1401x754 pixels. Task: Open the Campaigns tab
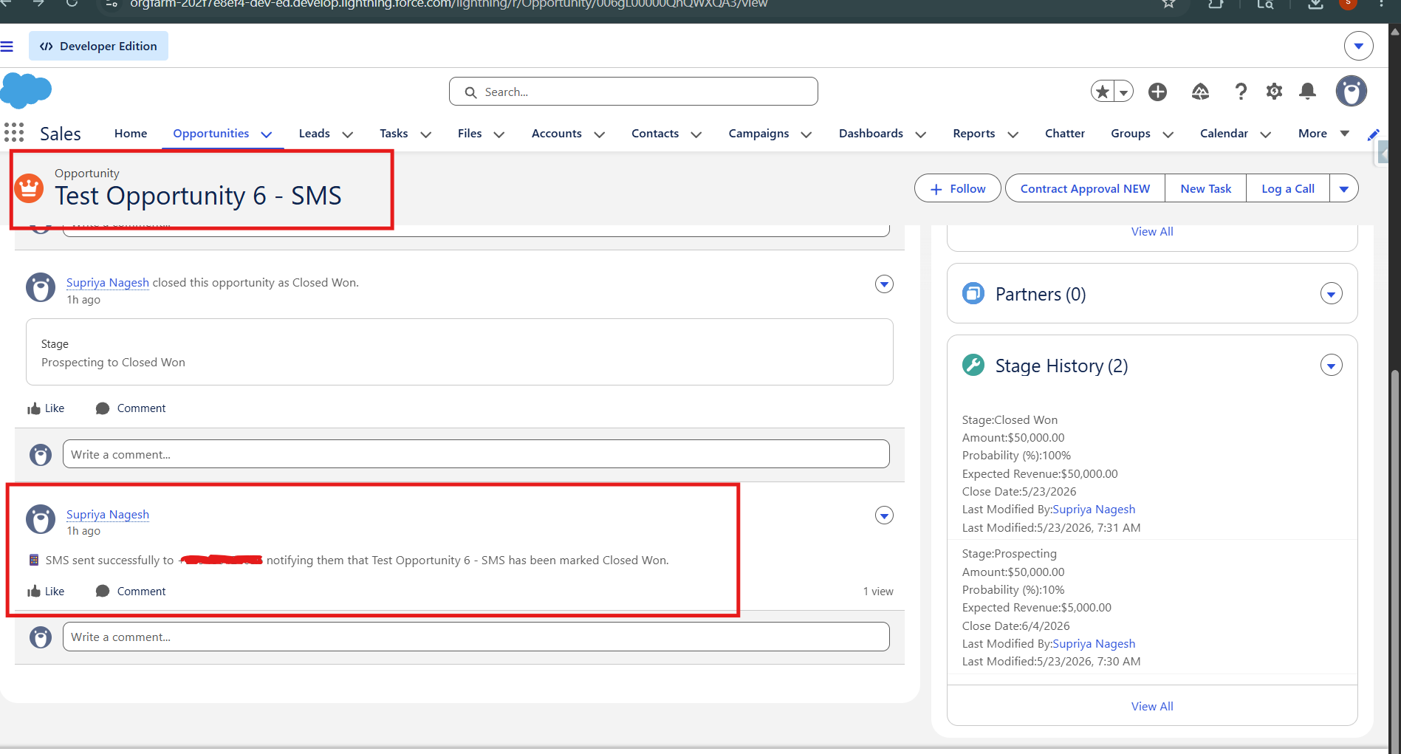point(758,134)
